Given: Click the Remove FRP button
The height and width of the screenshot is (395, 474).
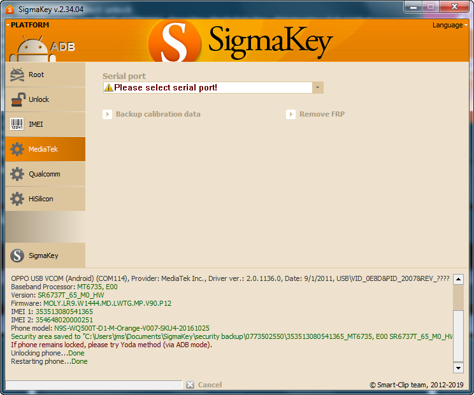Looking at the screenshot, I should tap(315, 114).
